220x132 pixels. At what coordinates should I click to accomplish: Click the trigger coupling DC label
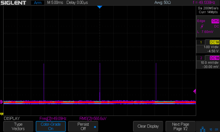(x=216, y=26)
